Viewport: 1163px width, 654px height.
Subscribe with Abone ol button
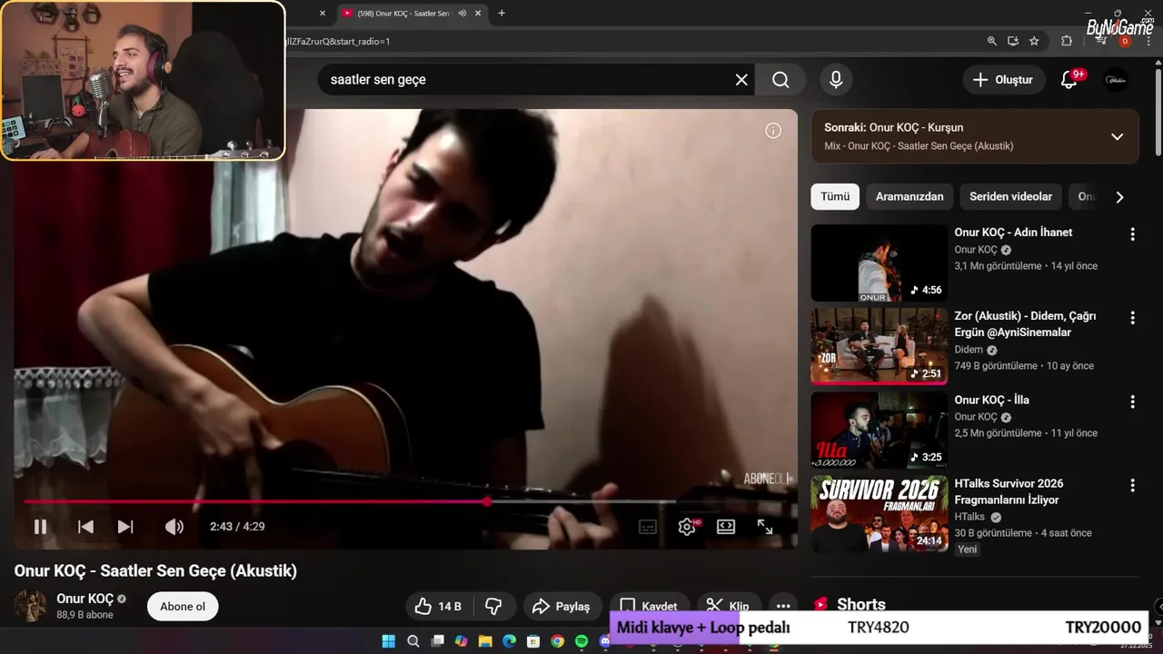click(183, 607)
